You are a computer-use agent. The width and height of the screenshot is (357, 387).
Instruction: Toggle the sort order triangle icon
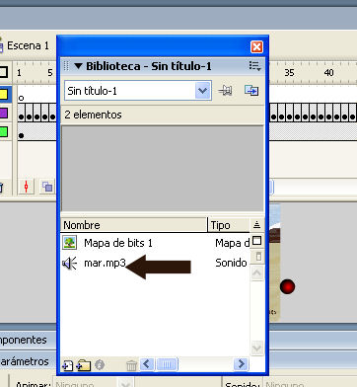(x=256, y=225)
